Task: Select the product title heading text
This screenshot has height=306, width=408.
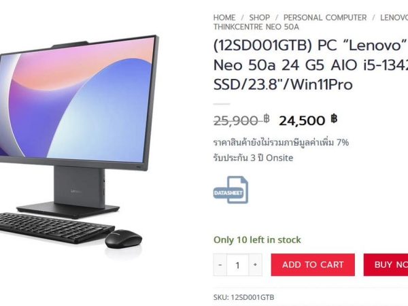Action: coord(311,65)
